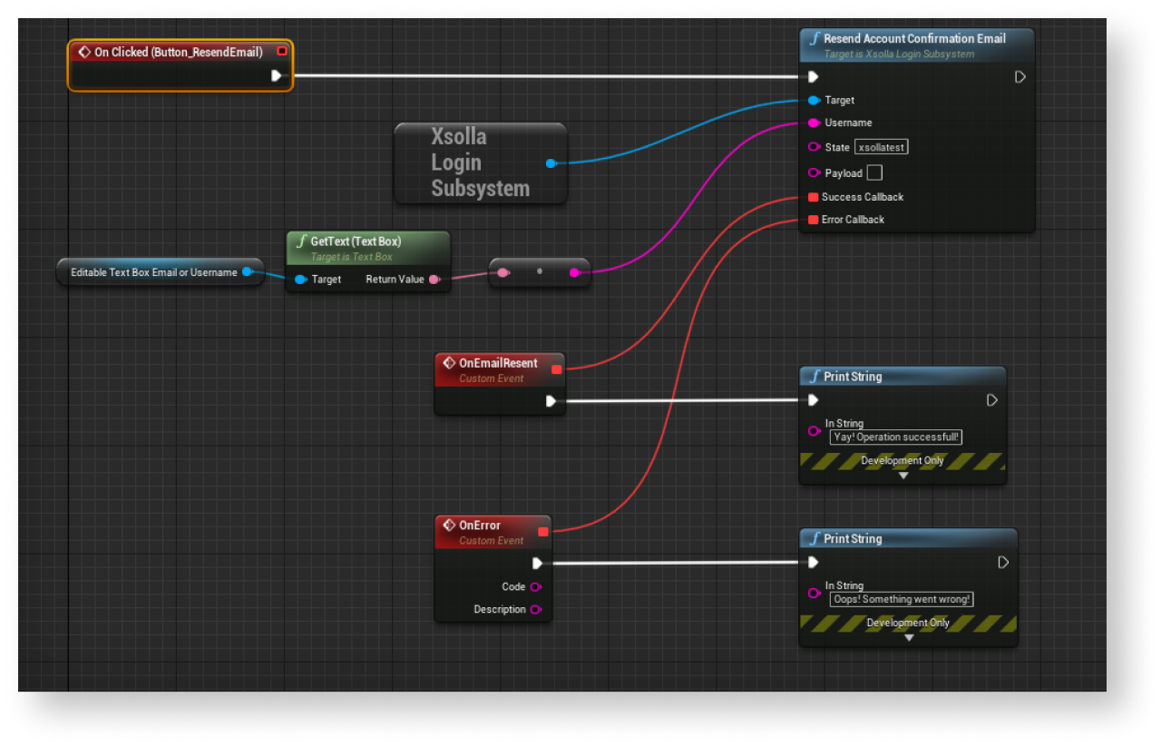Click the Username input pin
Viewport: 1161px width, 747px height.
pyautogui.click(x=814, y=123)
